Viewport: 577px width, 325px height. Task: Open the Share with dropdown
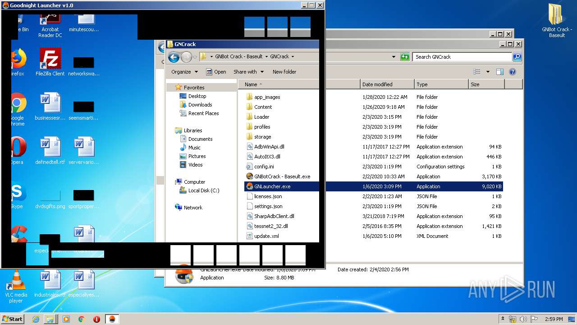pyautogui.click(x=248, y=72)
